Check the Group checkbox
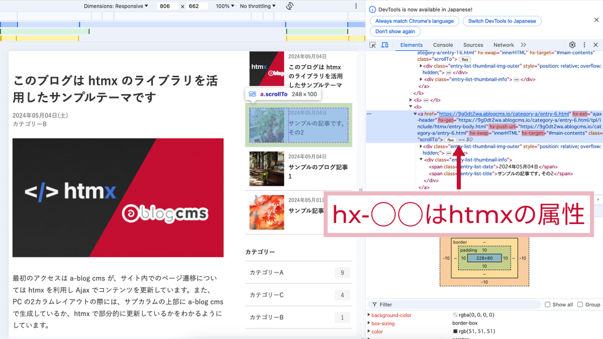Viewport: 603px width, 339px height. pos(580,305)
